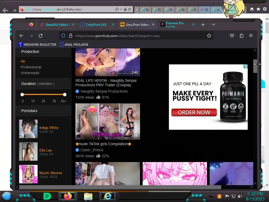Open the tracking protection shield icon
The image size is (269, 202).
click(x=63, y=36)
